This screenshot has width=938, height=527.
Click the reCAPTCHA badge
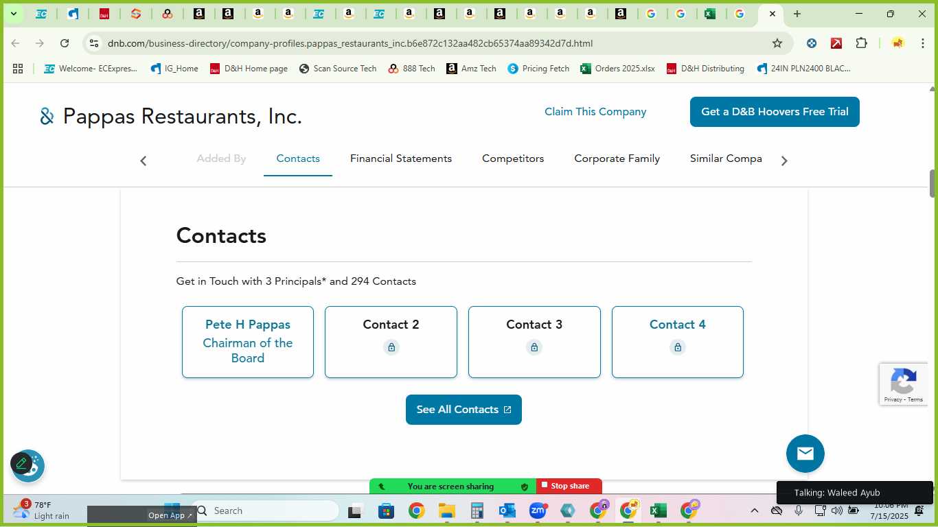pyautogui.click(x=904, y=384)
